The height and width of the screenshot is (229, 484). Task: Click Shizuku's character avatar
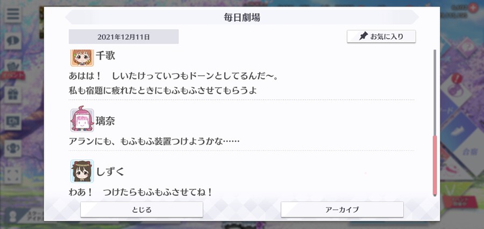82,171
